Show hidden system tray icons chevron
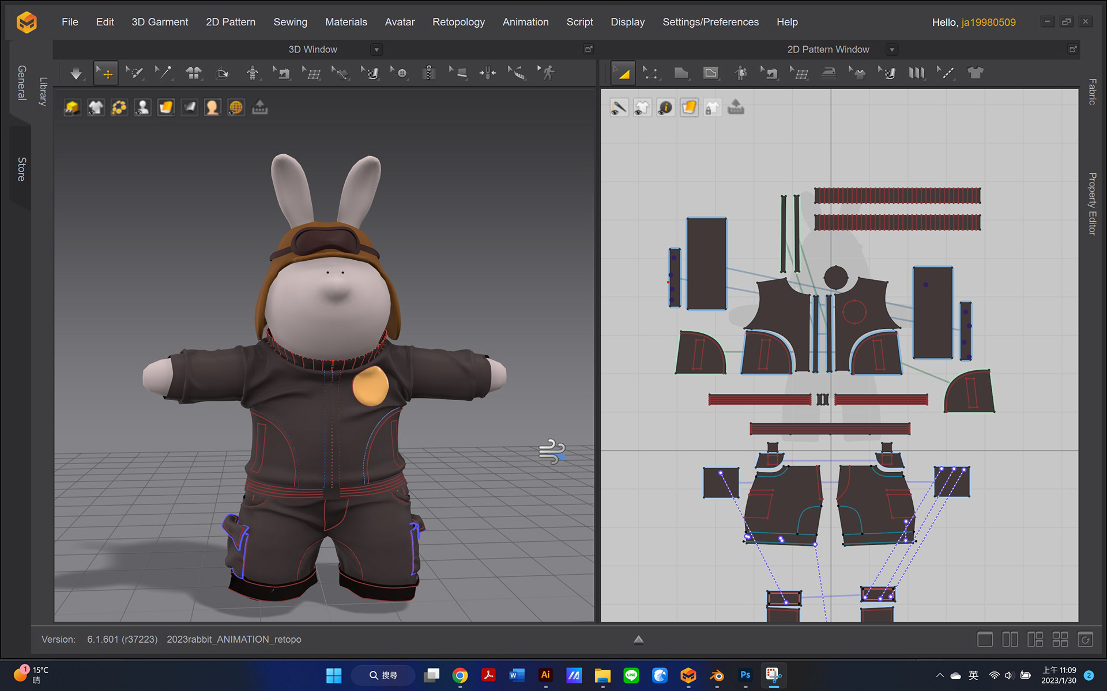 pyautogui.click(x=940, y=675)
